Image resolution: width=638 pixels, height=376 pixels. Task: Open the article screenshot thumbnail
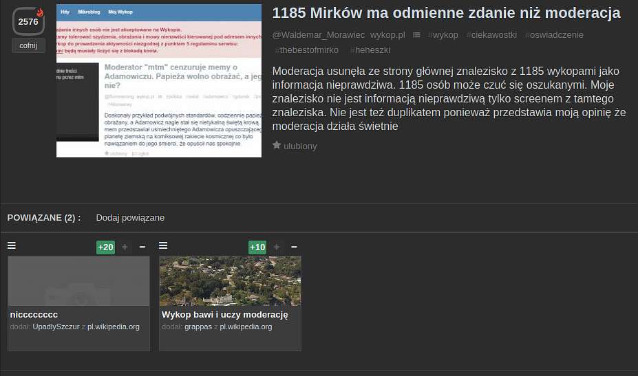(x=159, y=80)
